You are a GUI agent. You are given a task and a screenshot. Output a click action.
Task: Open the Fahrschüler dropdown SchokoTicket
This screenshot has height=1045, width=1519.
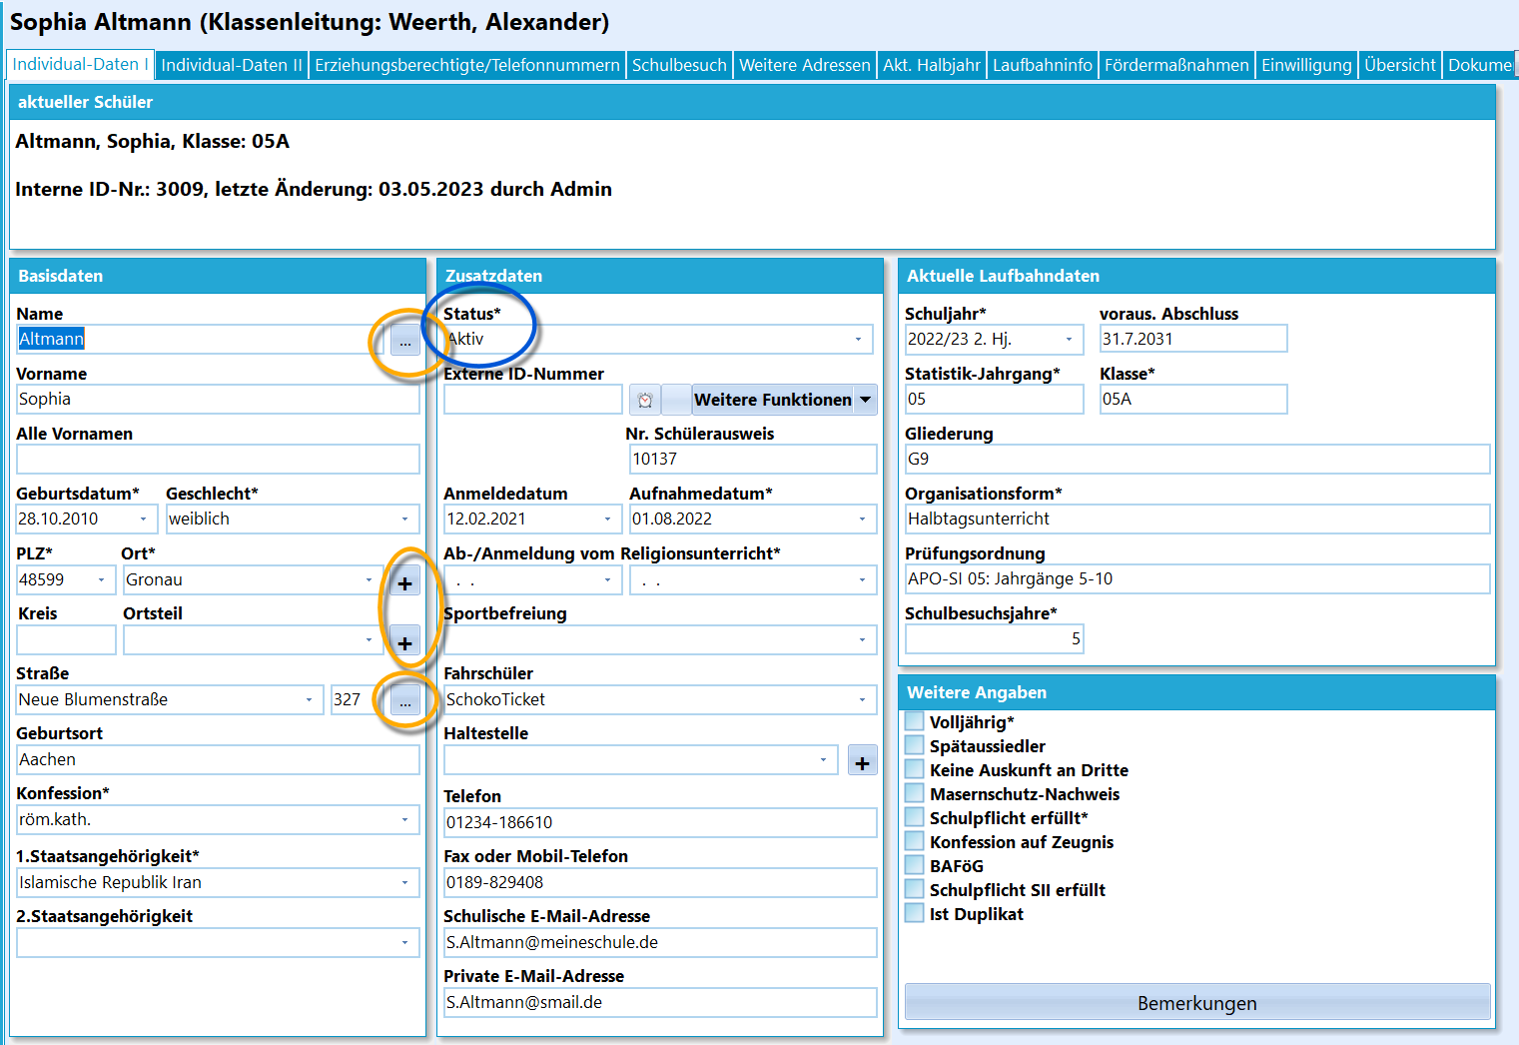point(862,700)
